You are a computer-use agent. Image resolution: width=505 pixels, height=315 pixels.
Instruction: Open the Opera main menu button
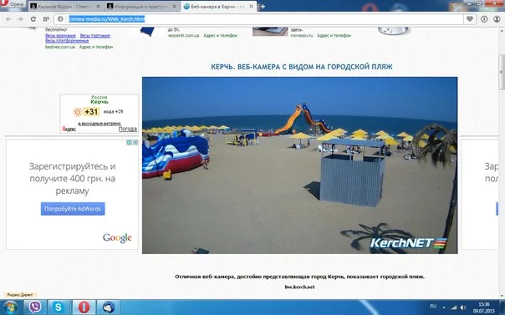[13, 4]
